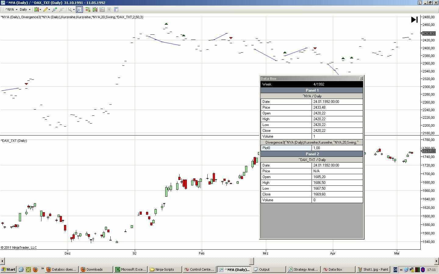This screenshot has width=439, height=274.
Task: Click the horizontal scrollbar thumb
Action: click(252, 261)
